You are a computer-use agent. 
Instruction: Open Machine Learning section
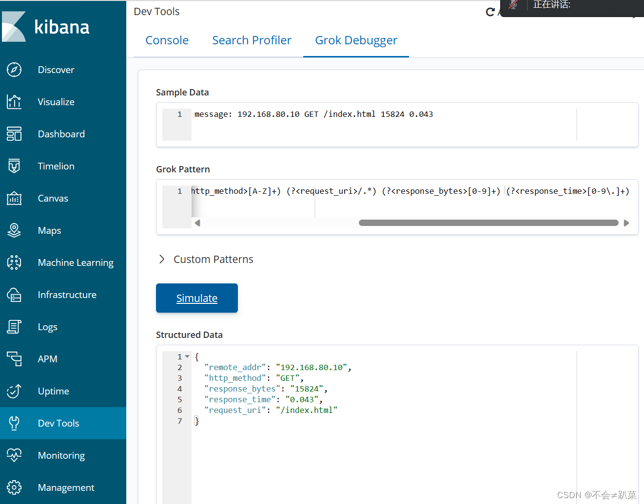63,262
